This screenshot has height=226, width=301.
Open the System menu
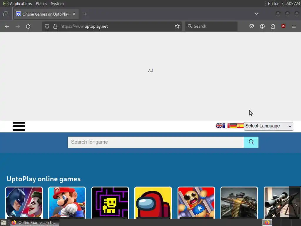tap(57, 4)
